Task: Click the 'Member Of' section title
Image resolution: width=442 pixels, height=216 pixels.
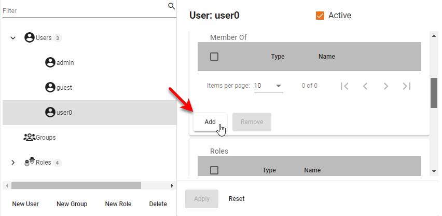Action: pos(228,37)
